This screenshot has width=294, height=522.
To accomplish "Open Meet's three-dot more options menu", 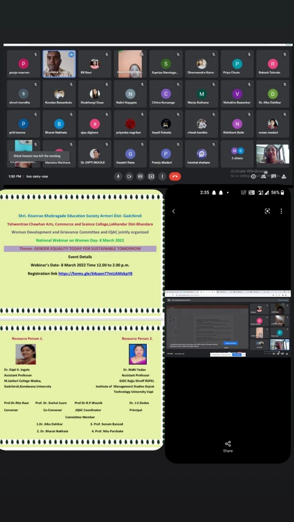I will (x=162, y=176).
